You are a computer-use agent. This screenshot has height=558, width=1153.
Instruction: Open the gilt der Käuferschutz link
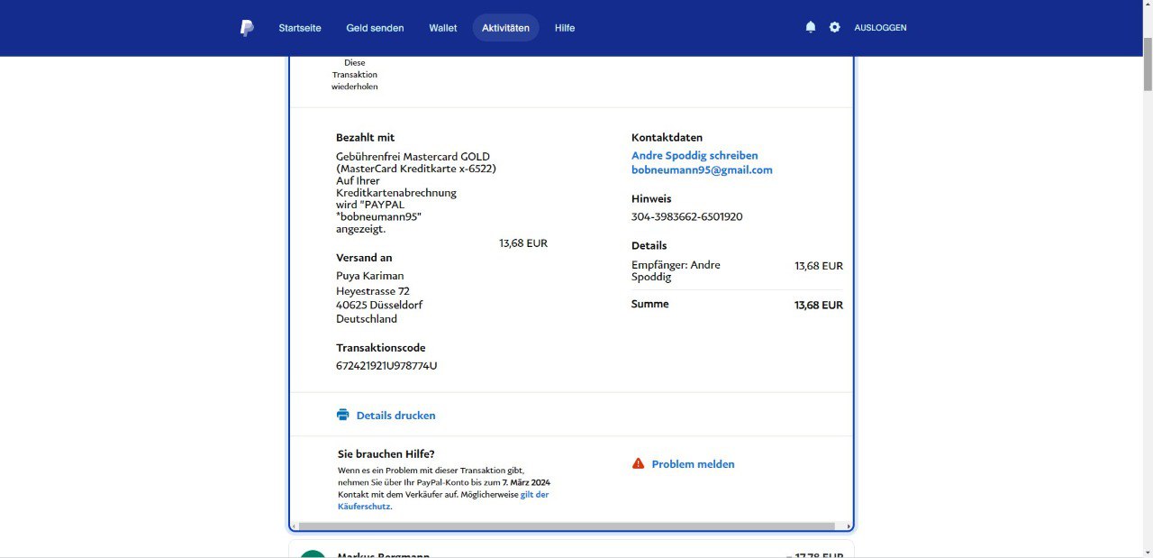point(534,495)
